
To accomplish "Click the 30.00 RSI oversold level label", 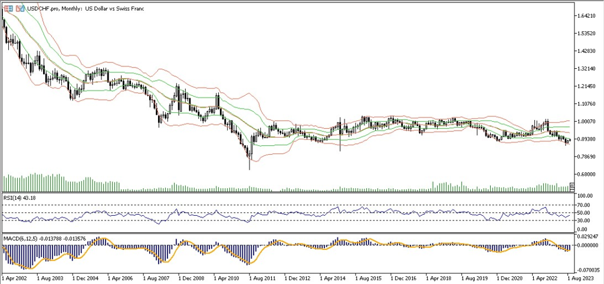I will click(x=585, y=220).
